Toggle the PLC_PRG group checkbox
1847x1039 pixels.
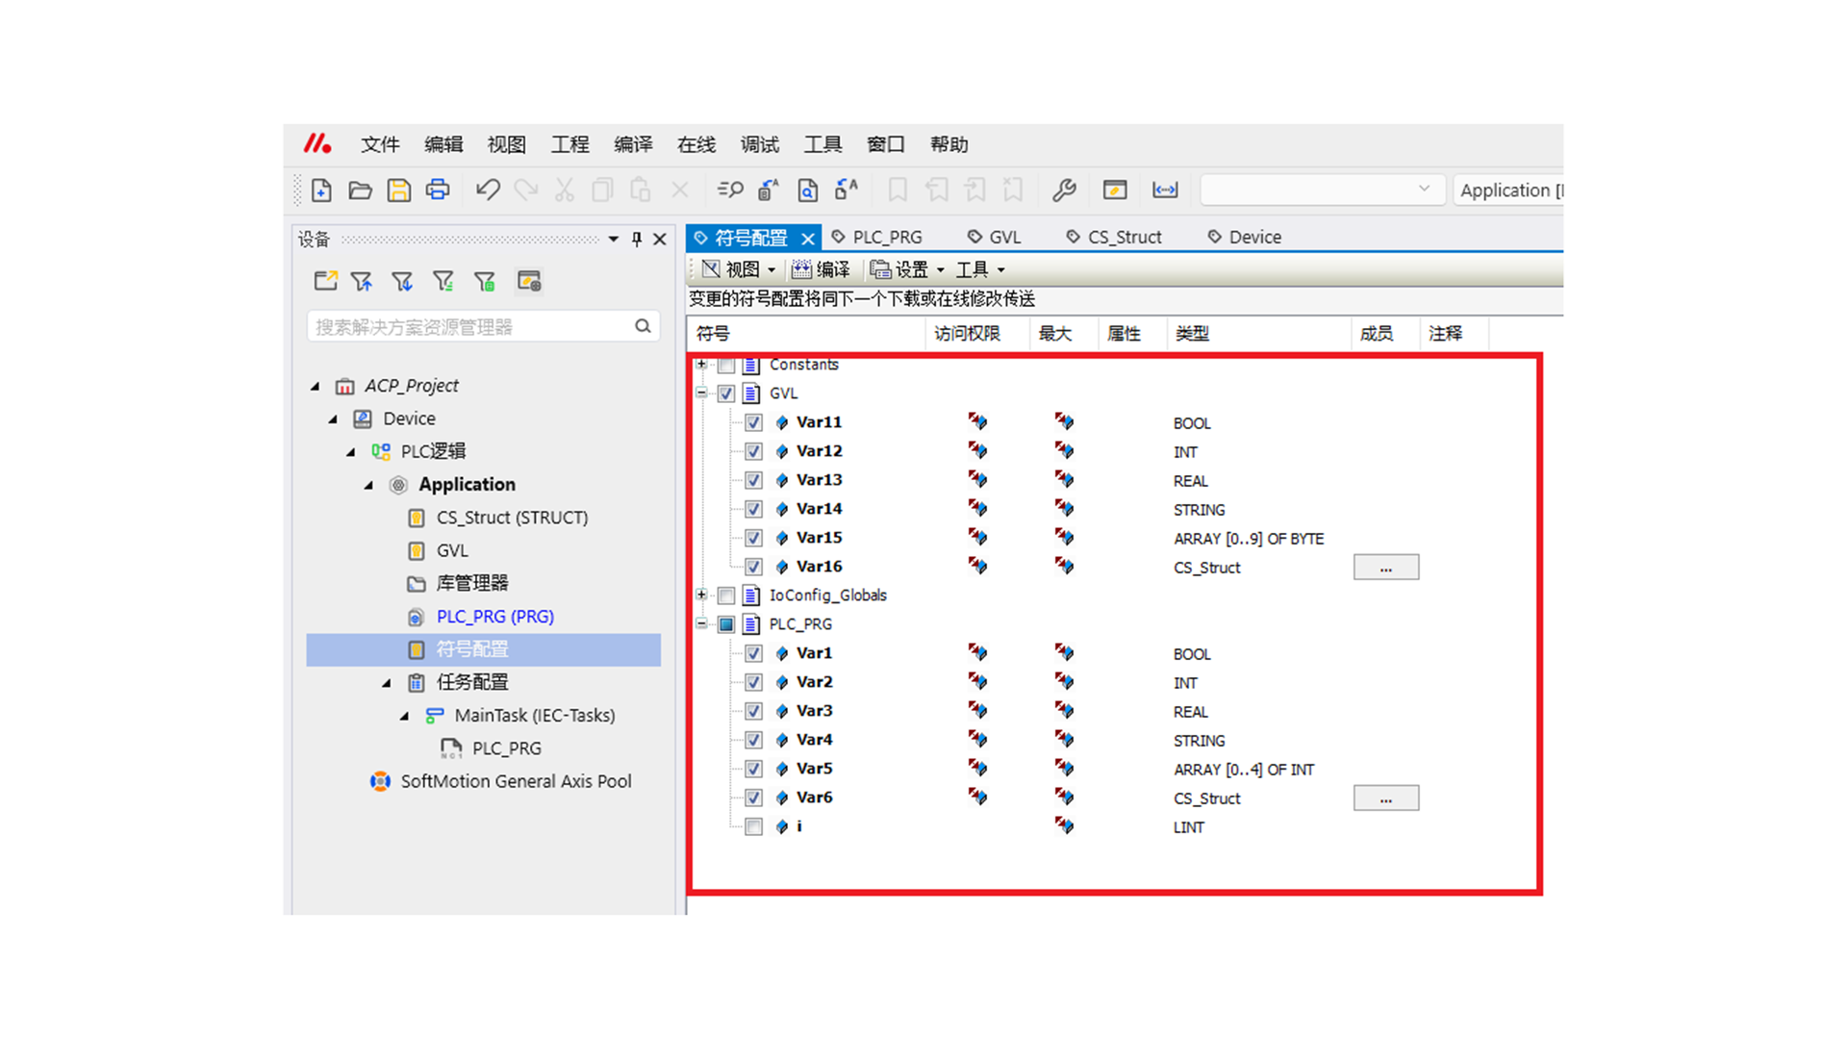(x=726, y=624)
